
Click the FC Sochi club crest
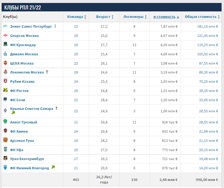click(x=5, y=99)
